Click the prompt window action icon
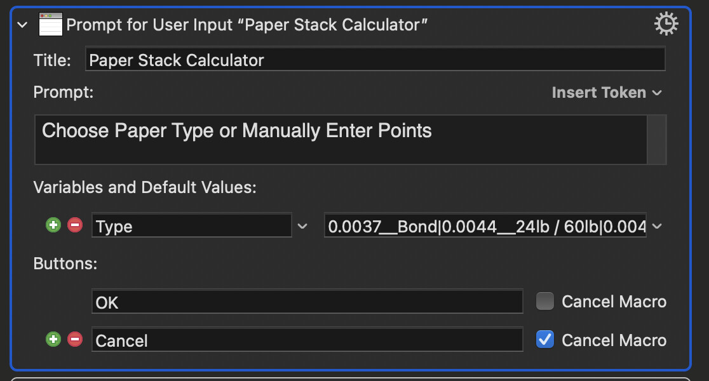709x381 pixels. pyautogui.click(x=51, y=25)
